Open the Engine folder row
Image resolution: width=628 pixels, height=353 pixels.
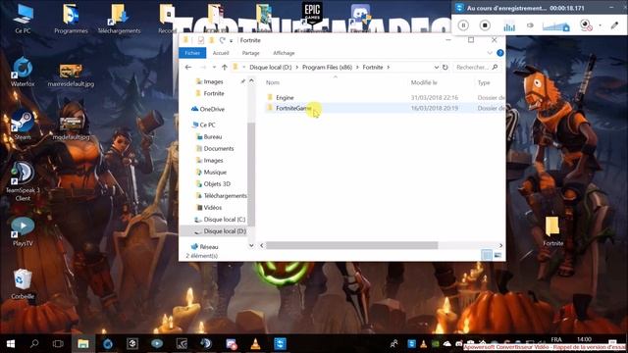click(385, 97)
